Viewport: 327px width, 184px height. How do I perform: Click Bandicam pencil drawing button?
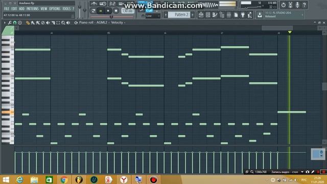[x=313, y=172]
